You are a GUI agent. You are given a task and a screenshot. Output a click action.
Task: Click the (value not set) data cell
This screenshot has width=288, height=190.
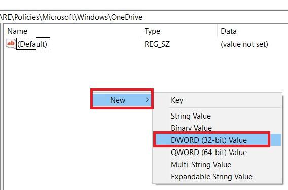point(244,44)
